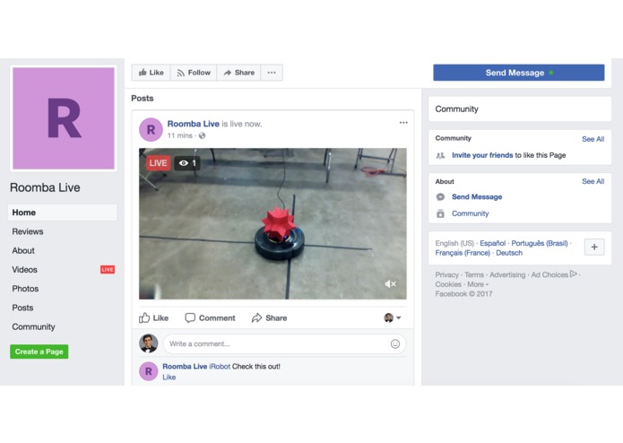Screen dimensions: 623x443
Task: Open Videos in the left sidebar
Action: click(24, 270)
